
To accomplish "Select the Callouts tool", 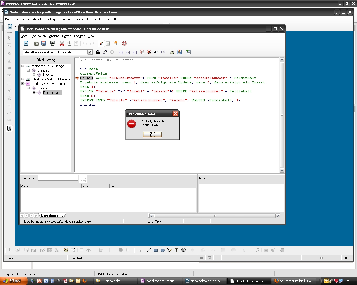I will tap(184, 250).
